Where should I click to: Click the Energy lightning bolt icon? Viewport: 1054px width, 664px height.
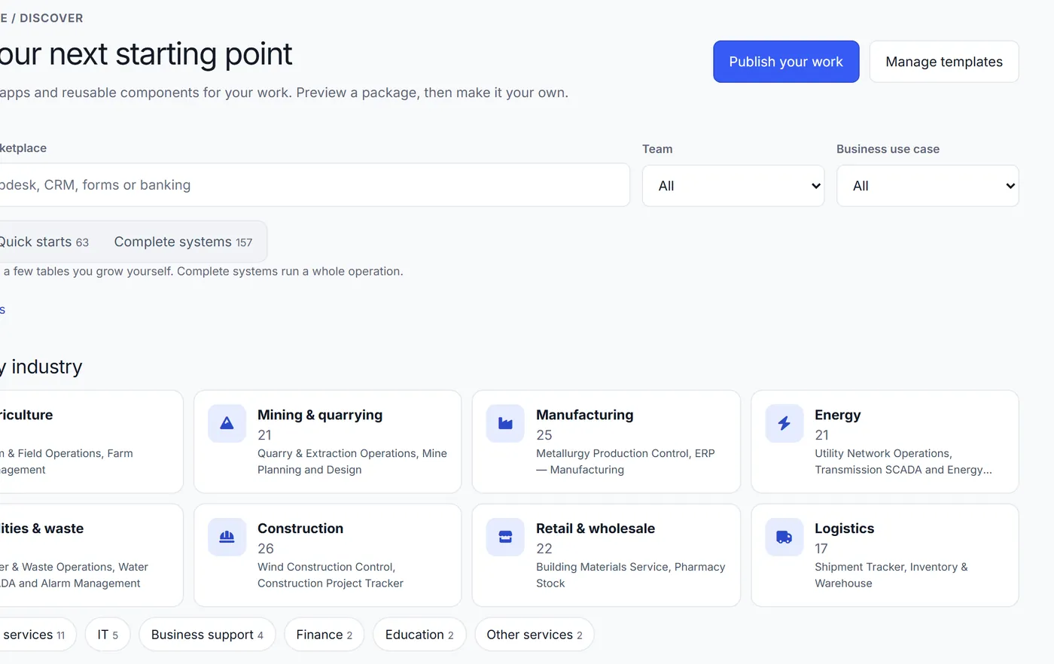784,423
